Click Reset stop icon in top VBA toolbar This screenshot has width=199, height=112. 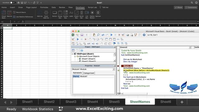pos(119,35)
